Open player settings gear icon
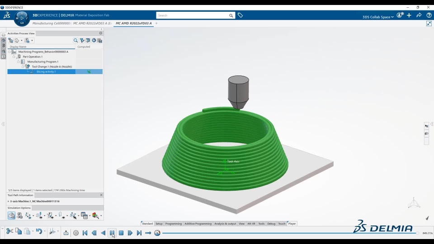434x244 pixels. [76, 233]
